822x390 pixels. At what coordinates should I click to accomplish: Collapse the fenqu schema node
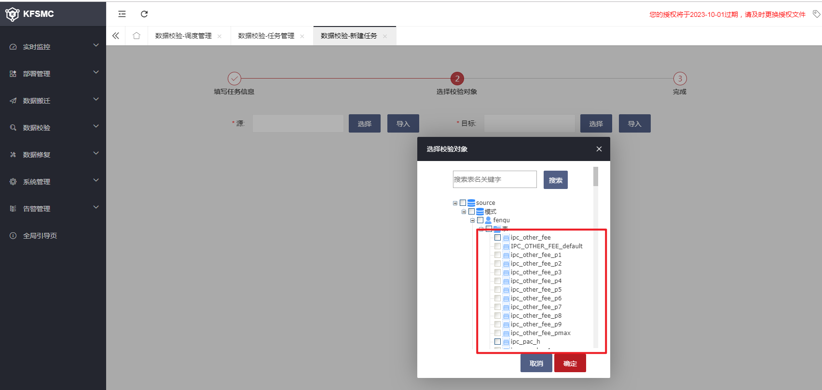(472, 220)
